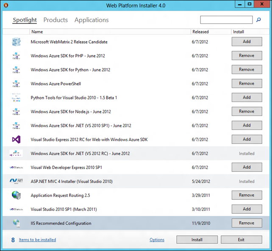This screenshot has height=251, width=272.
Task: Add Visual Studio Express 2012 RC for Web
Action: pos(247,139)
